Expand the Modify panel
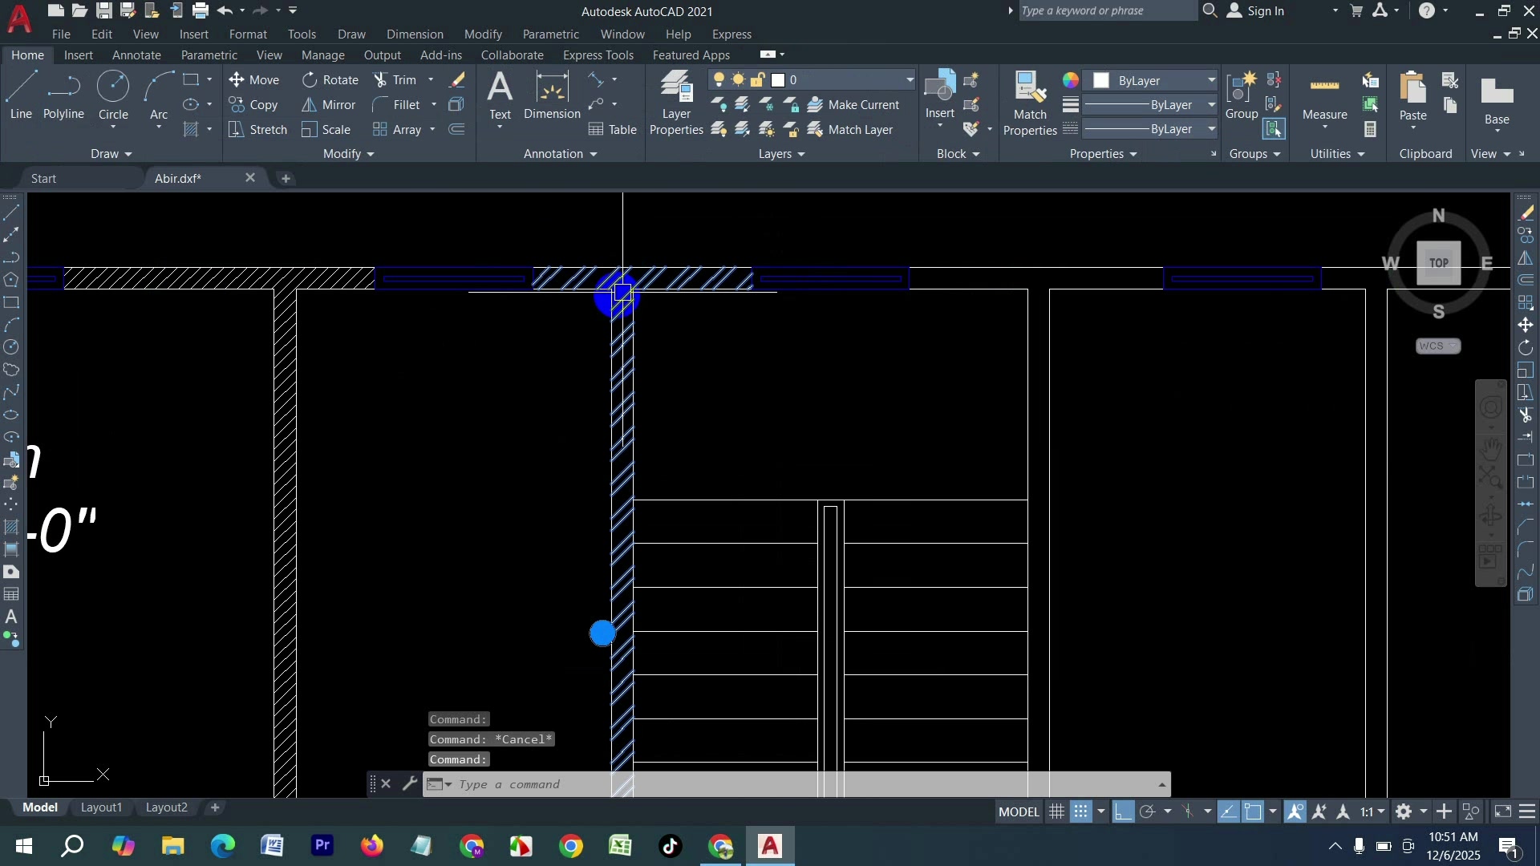Image resolution: width=1540 pixels, height=866 pixels. click(348, 153)
